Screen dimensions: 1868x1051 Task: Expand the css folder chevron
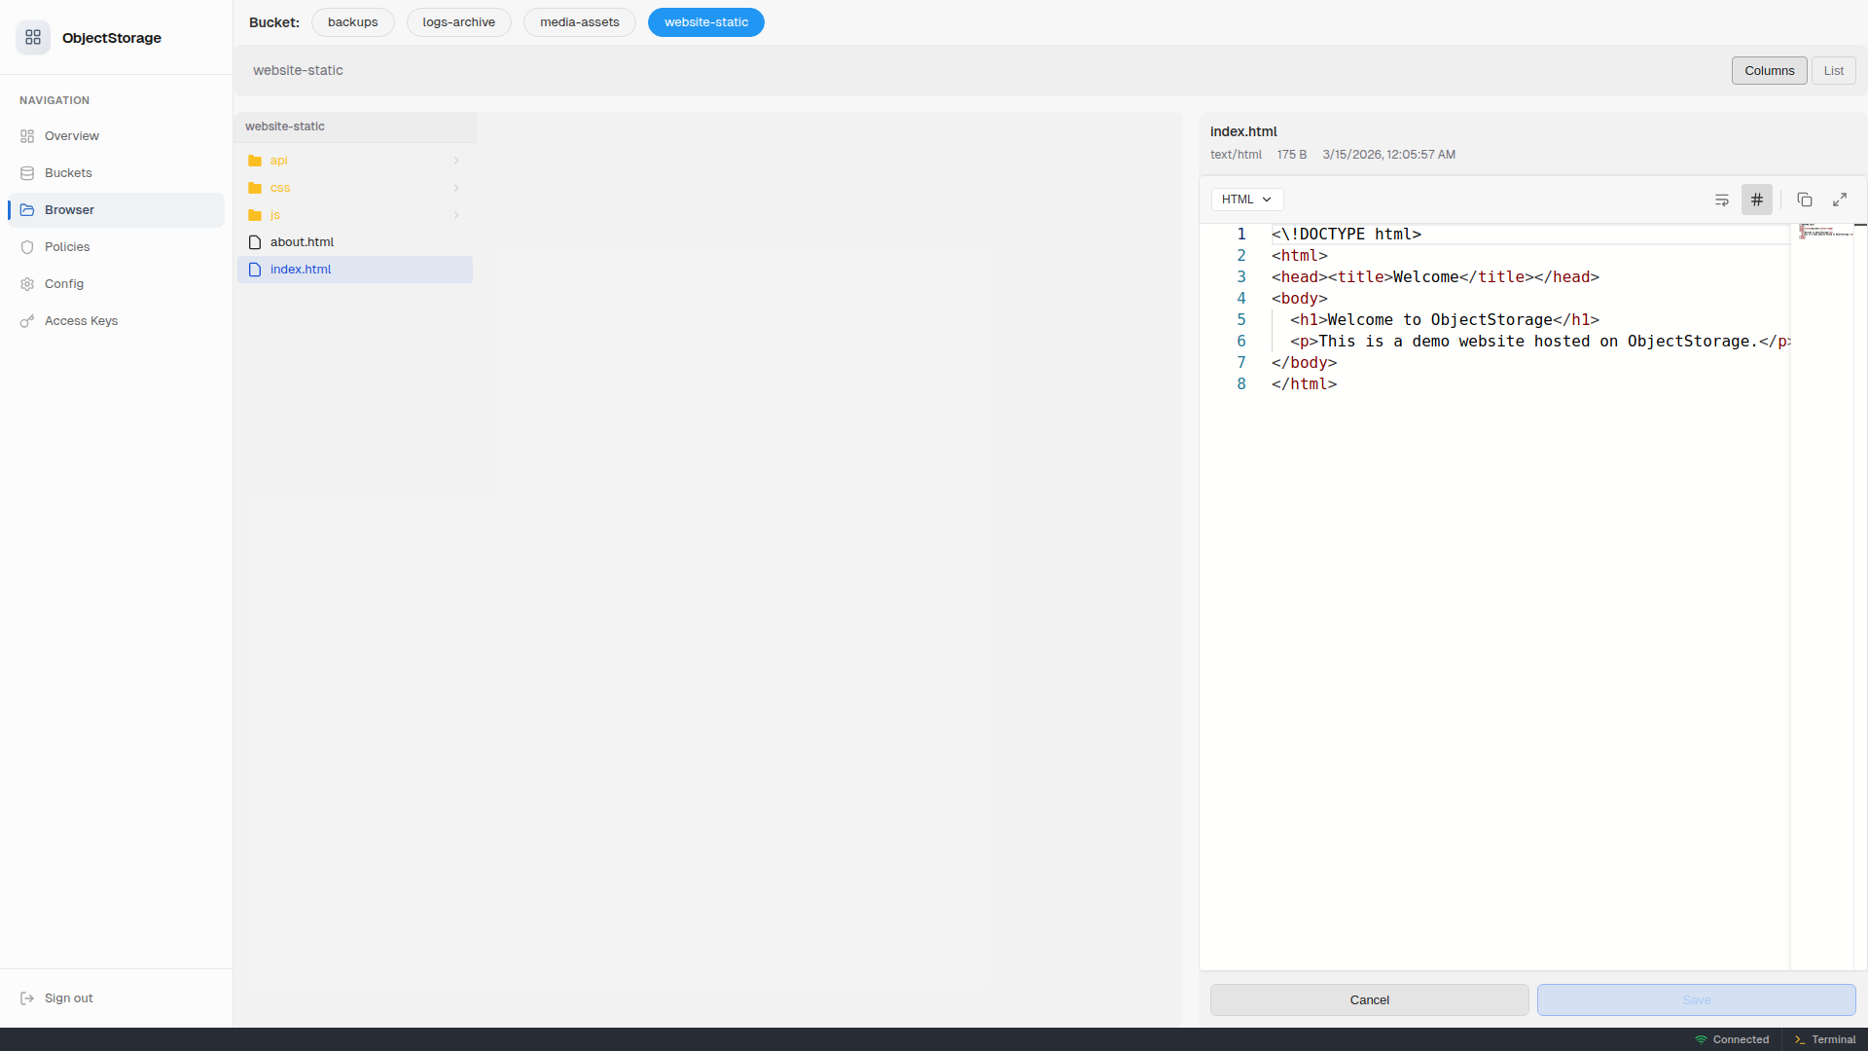coord(456,188)
